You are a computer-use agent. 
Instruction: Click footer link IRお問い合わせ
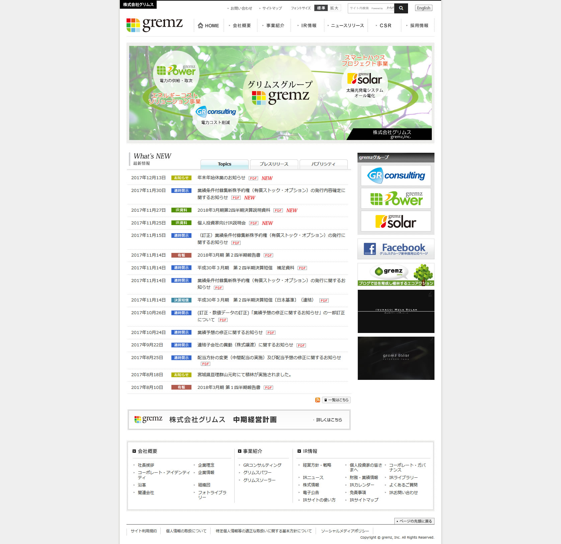[403, 493]
